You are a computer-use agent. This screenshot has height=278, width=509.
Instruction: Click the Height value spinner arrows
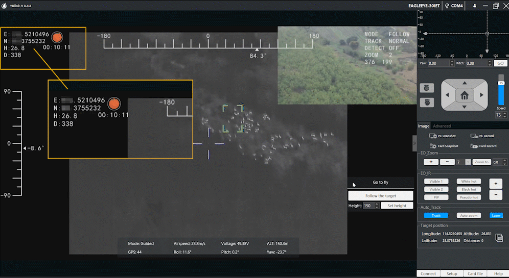point(377,206)
